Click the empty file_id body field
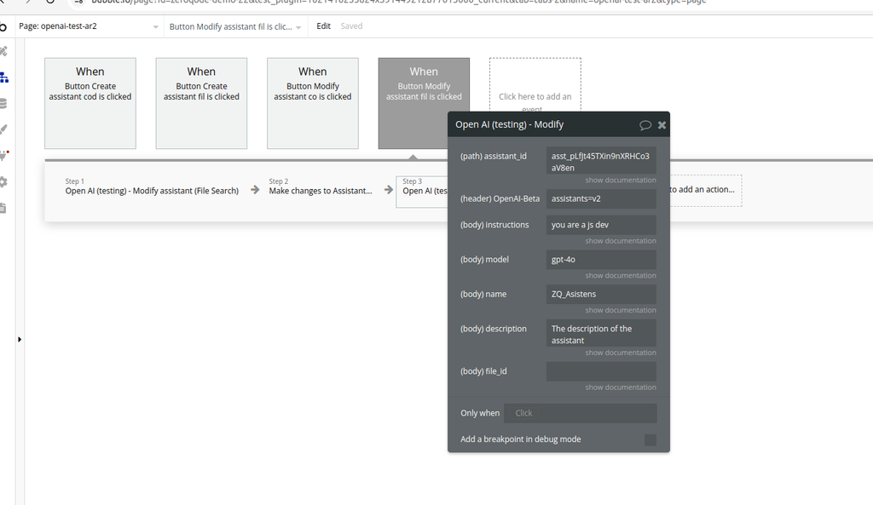 point(601,371)
